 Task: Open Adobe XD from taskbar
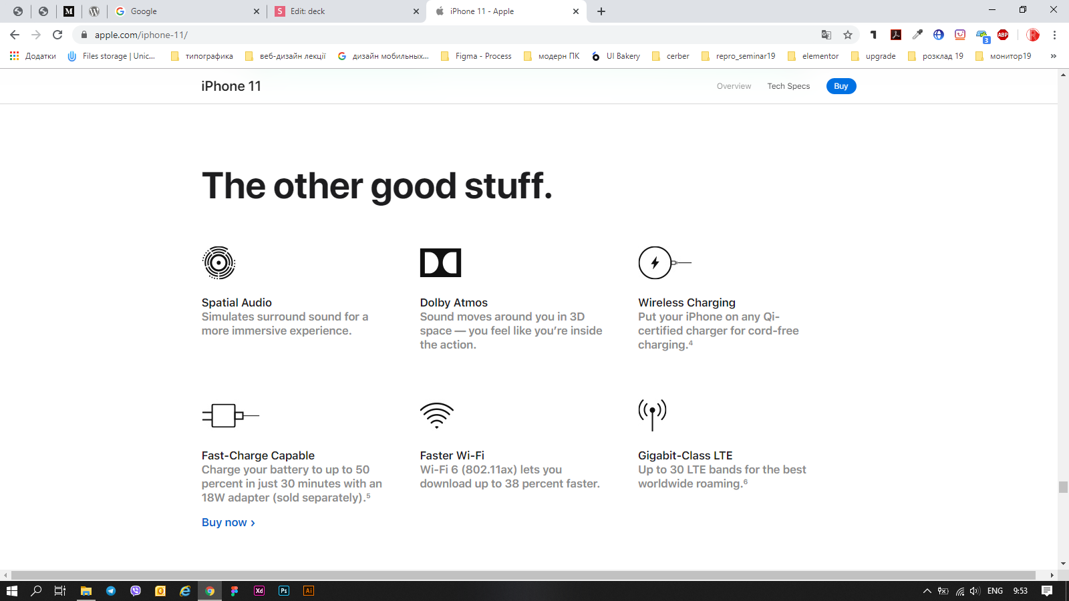[x=259, y=591]
